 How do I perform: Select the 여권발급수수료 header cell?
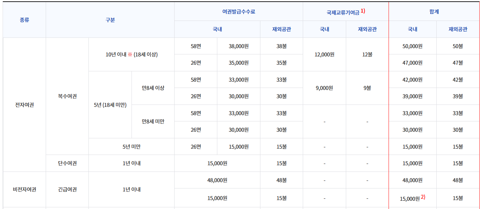click(x=239, y=11)
